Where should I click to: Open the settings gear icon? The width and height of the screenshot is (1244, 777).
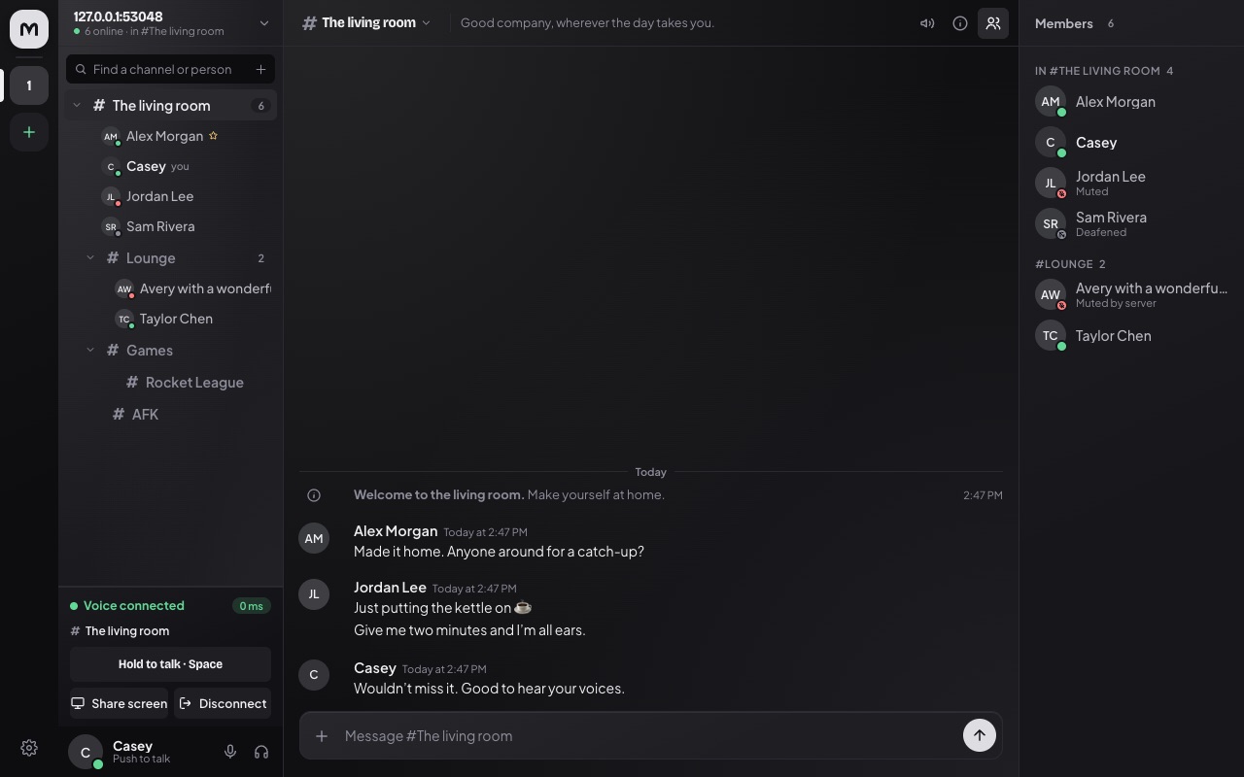pos(29,748)
